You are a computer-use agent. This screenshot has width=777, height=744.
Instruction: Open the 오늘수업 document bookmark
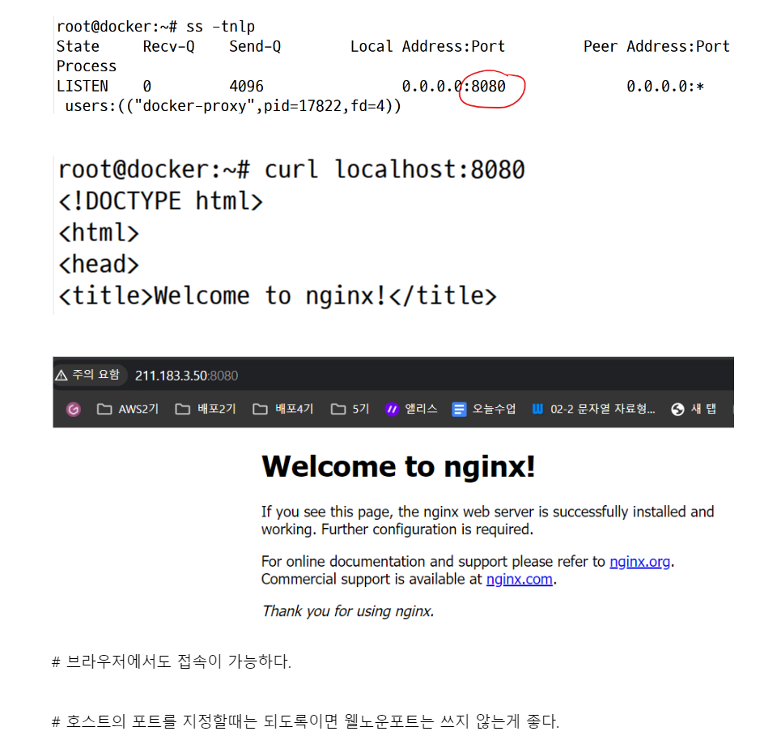click(484, 409)
